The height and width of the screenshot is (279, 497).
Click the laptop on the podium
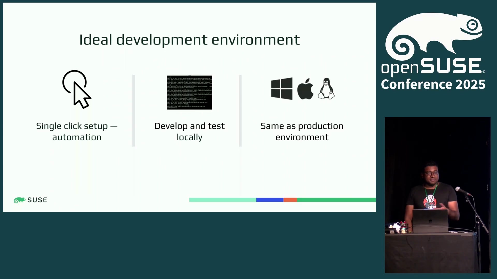tap(430, 221)
